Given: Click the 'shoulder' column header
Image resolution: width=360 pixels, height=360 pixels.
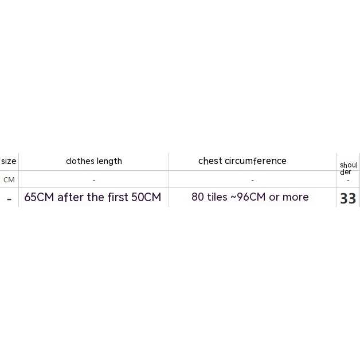Looking at the screenshot, I should [348, 169].
